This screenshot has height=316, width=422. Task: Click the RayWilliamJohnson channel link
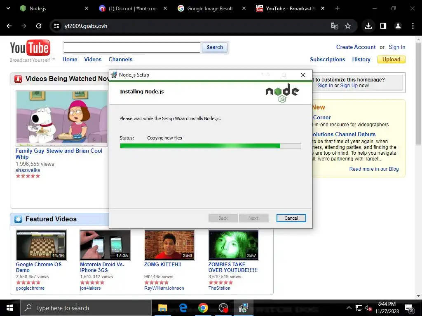click(x=164, y=288)
